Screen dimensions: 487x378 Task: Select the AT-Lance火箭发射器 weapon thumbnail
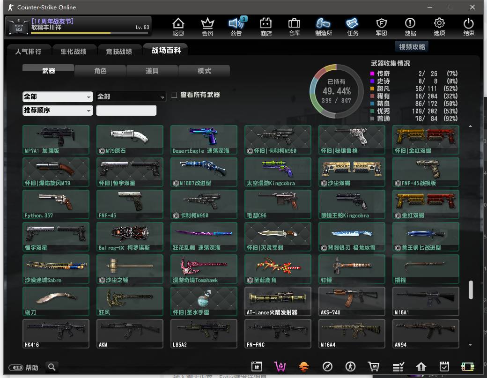278,302
